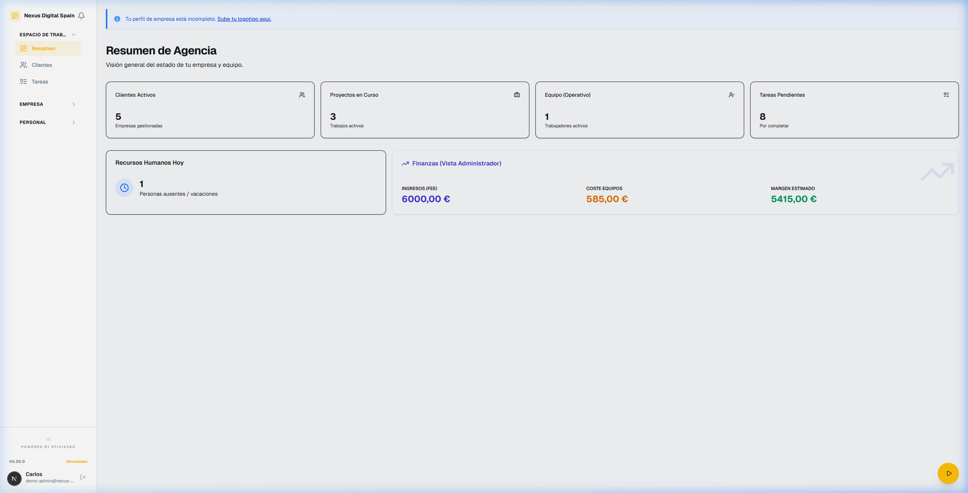Open the Novedades changelog link
Image resolution: width=968 pixels, height=493 pixels.
click(x=76, y=461)
